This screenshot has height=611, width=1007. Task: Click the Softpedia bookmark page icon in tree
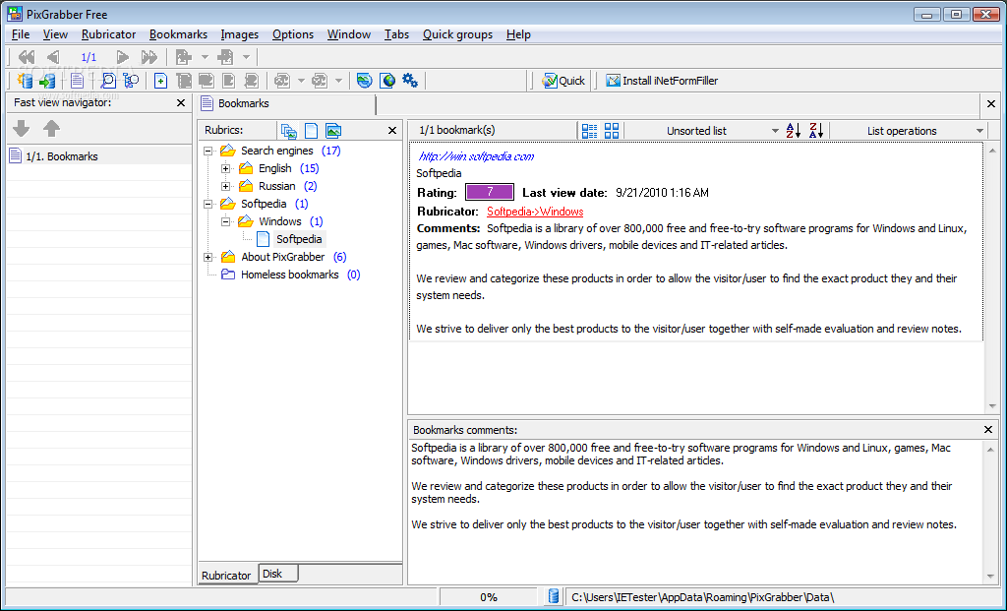263,239
